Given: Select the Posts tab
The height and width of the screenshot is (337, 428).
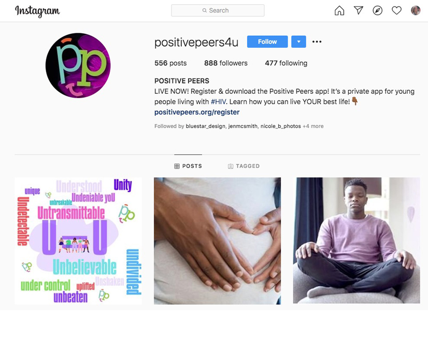Looking at the screenshot, I should click(x=188, y=166).
